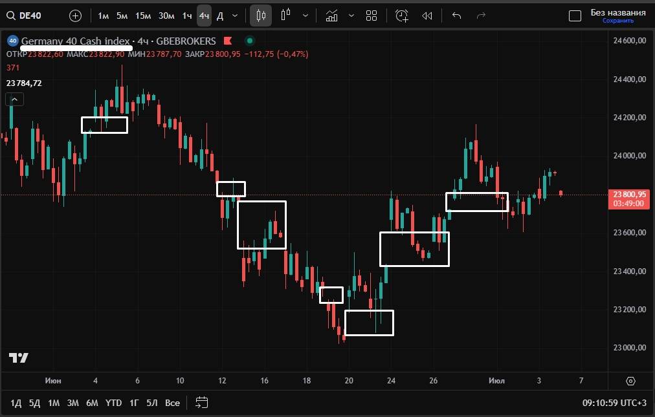Click the bars chart type icon

tap(285, 16)
